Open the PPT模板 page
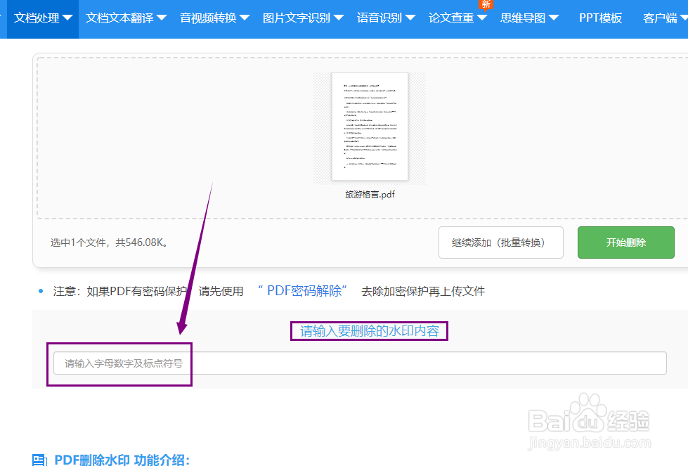688x466 pixels. (600, 18)
